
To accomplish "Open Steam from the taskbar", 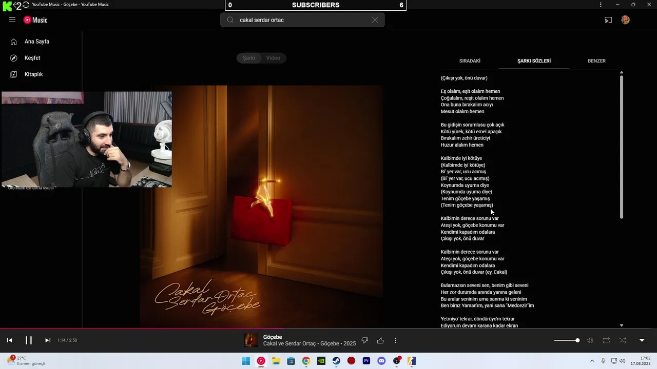I will 336,361.
